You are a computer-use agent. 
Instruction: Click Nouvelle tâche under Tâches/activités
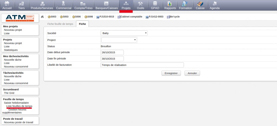pyautogui.click(x=13, y=76)
